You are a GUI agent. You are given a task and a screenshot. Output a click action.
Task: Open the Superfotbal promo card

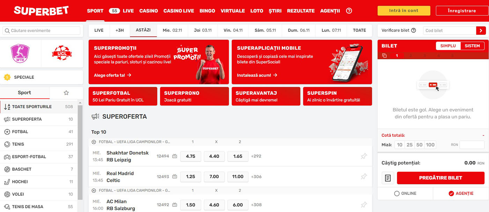tap(123, 96)
